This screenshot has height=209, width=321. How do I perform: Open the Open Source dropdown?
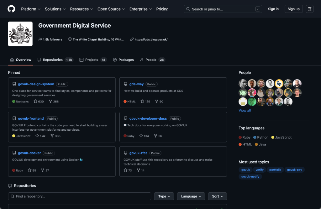pyautogui.click(x=111, y=9)
